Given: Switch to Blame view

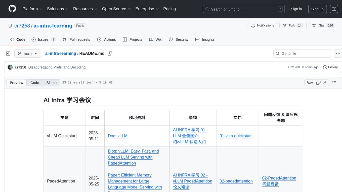Looking at the screenshot, I should pyautogui.click(x=51, y=83).
